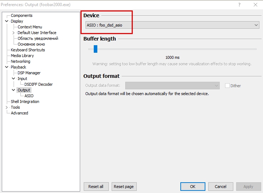Expand the Default User Interface node
The width and height of the screenshot is (263, 193).
pos(14,33)
